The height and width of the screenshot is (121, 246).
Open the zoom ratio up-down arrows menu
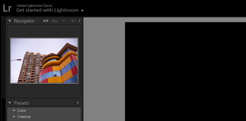coord(79,21)
